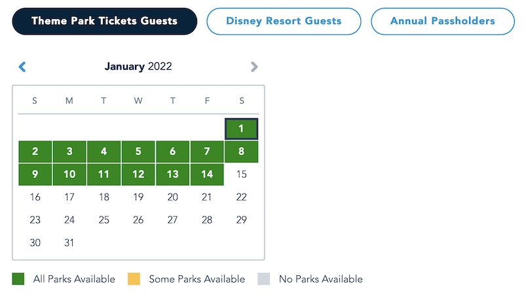Select January 14 on the calendar
This screenshot has height=293, width=524.
pyautogui.click(x=207, y=175)
